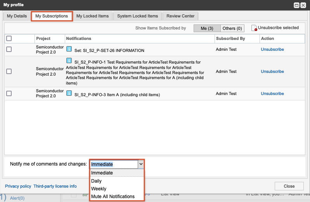Click info icon for SI_S2_P-INFO-3 Item A
Viewport: 310px width, 202px height.
(69, 93)
